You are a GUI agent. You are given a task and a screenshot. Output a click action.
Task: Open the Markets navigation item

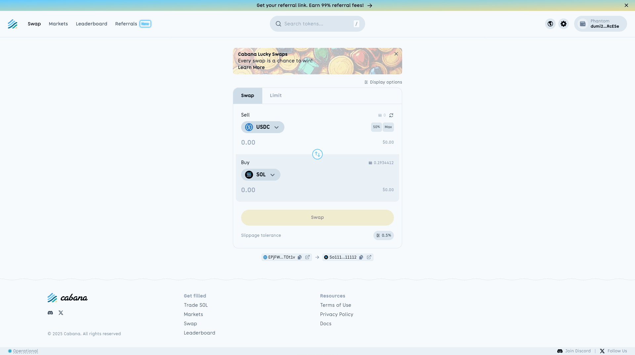pyautogui.click(x=58, y=24)
